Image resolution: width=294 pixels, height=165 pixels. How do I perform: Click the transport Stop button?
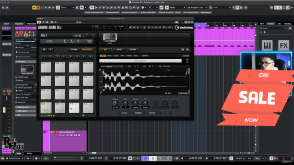point(153,159)
